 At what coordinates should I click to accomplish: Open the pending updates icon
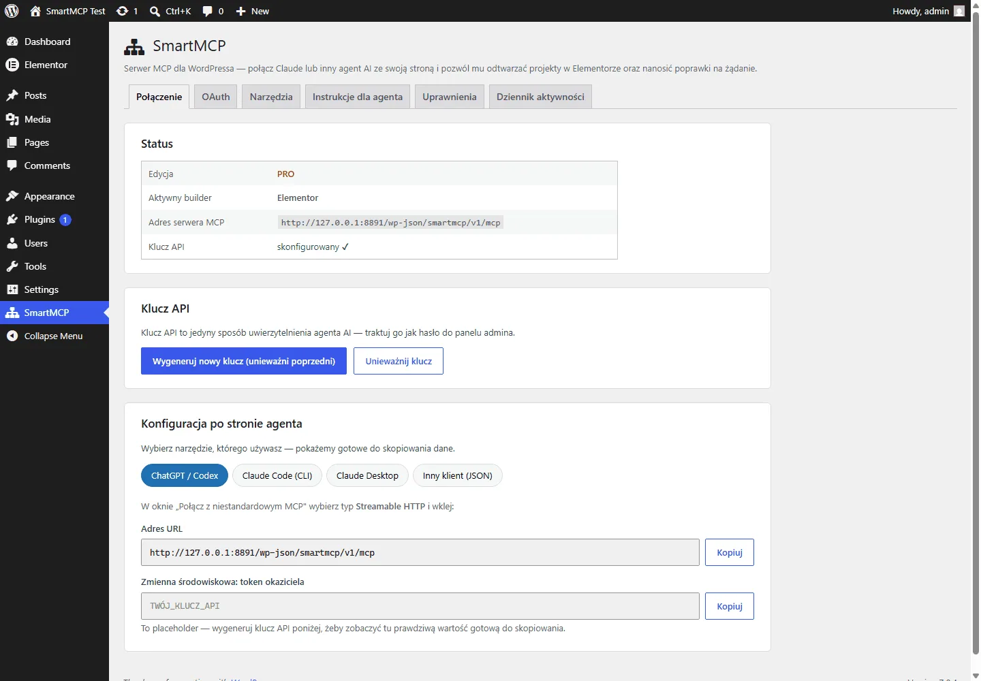127,11
